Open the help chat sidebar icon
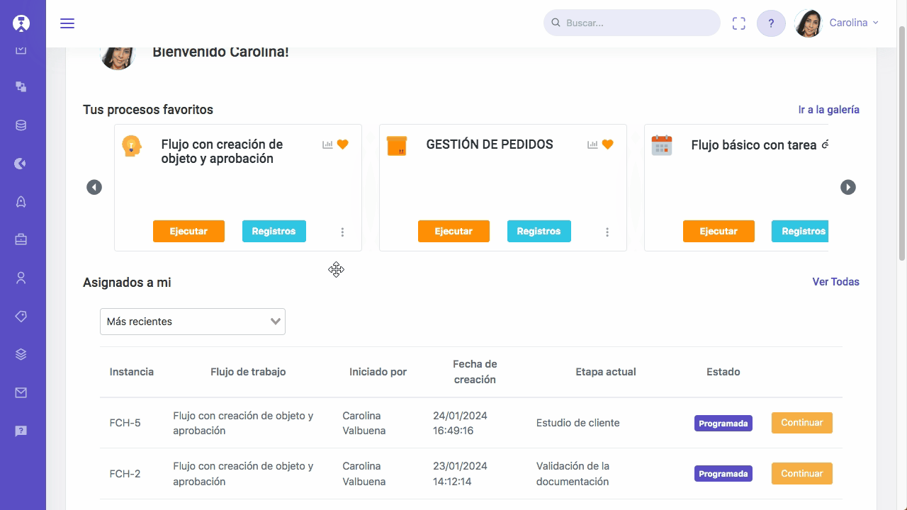Viewport: 907px width, 510px height. (21, 431)
